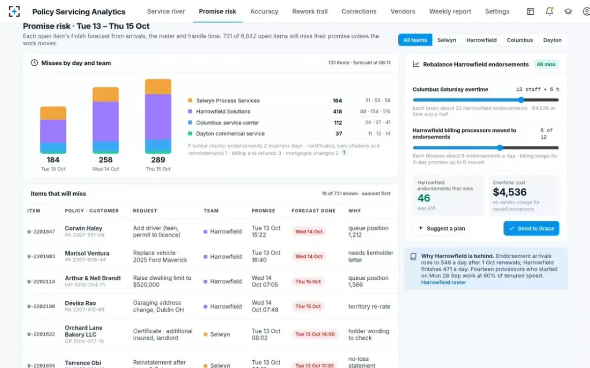Select customer Arthur & Nell Brandt

click(x=93, y=278)
